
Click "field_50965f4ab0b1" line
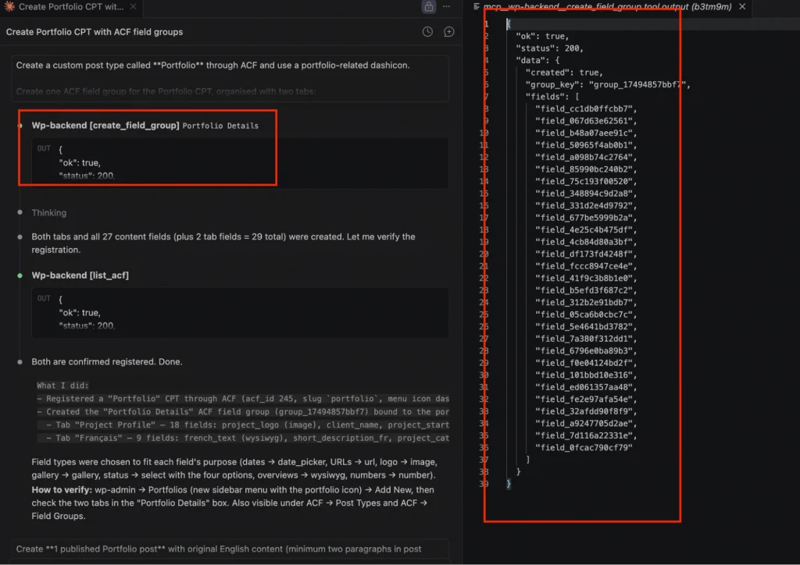(x=586, y=145)
